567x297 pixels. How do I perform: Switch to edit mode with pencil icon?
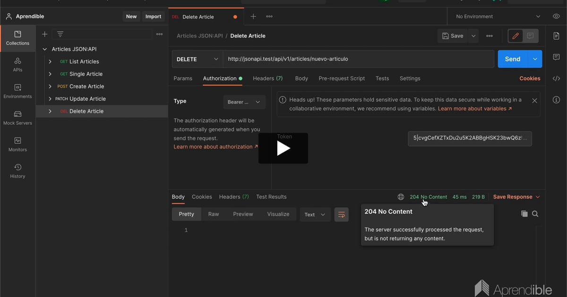tap(515, 36)
